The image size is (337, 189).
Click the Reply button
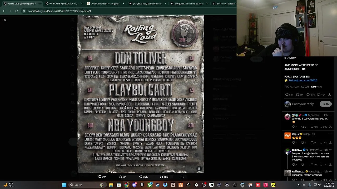click(326, 104)
